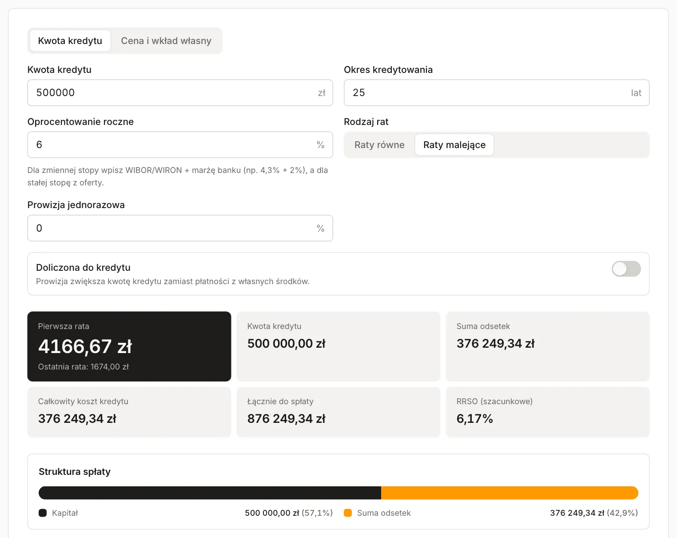Select Raty malejące option

tap(454, 145)
